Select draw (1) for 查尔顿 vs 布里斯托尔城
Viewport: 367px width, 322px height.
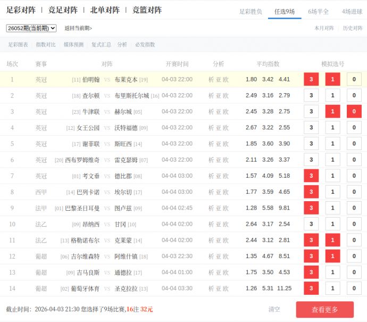(x=332, y=96)
